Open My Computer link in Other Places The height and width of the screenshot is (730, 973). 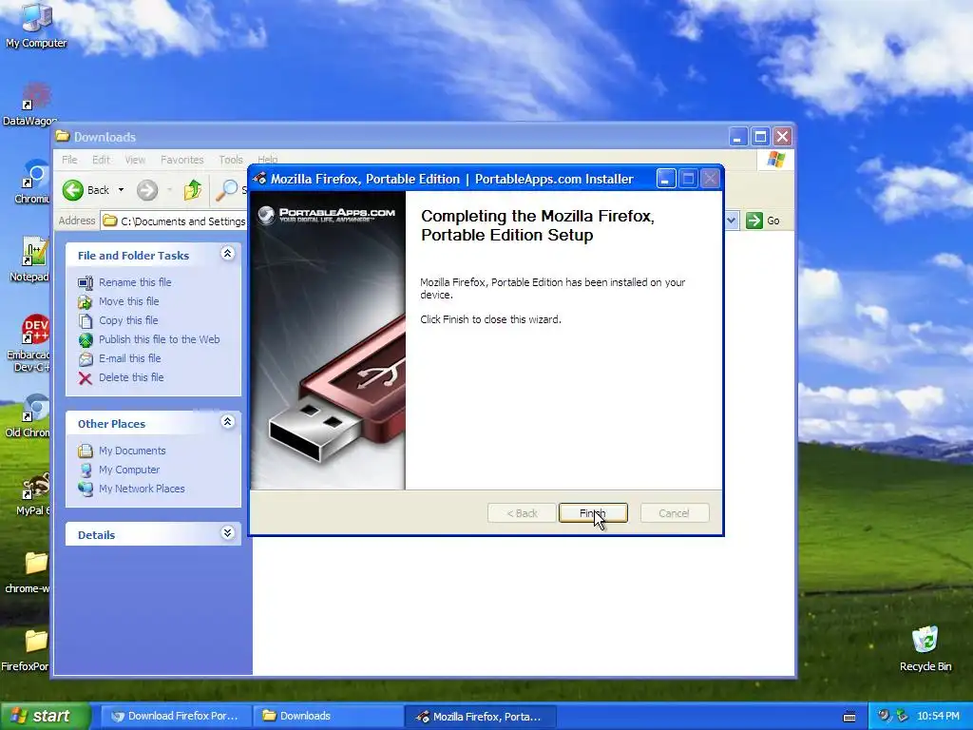[129, 470]
